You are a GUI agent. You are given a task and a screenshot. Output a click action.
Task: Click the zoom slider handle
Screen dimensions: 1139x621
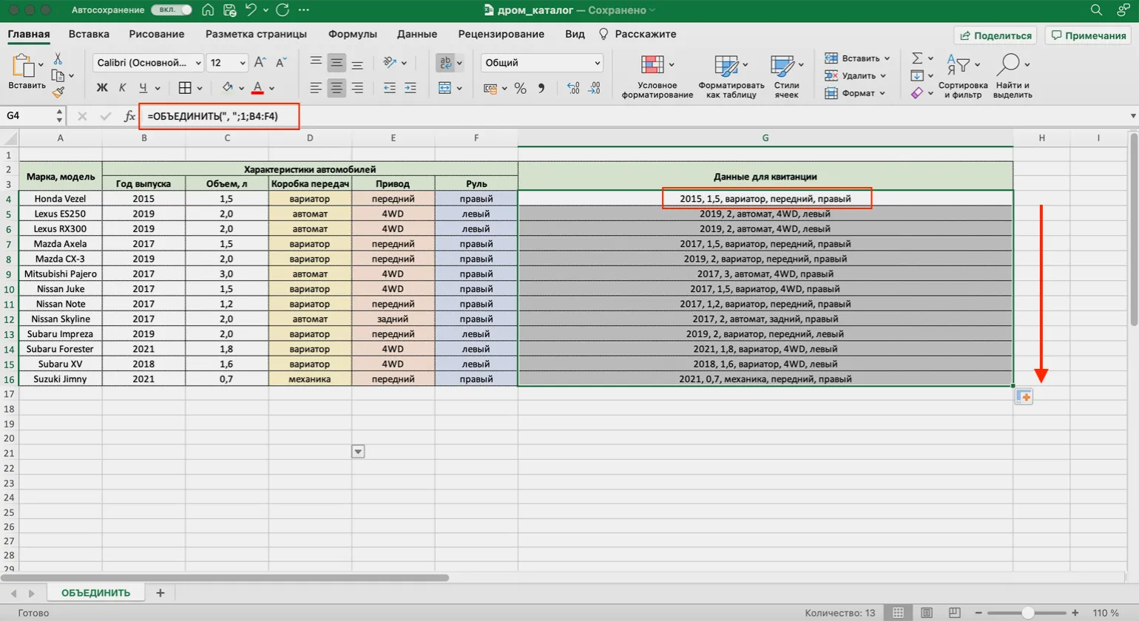pos(1027,613)
